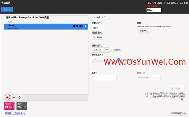The width and height of the screenshot is (189, 117).
Task: Click the keyboard layout cn icon
Action: 148,10
